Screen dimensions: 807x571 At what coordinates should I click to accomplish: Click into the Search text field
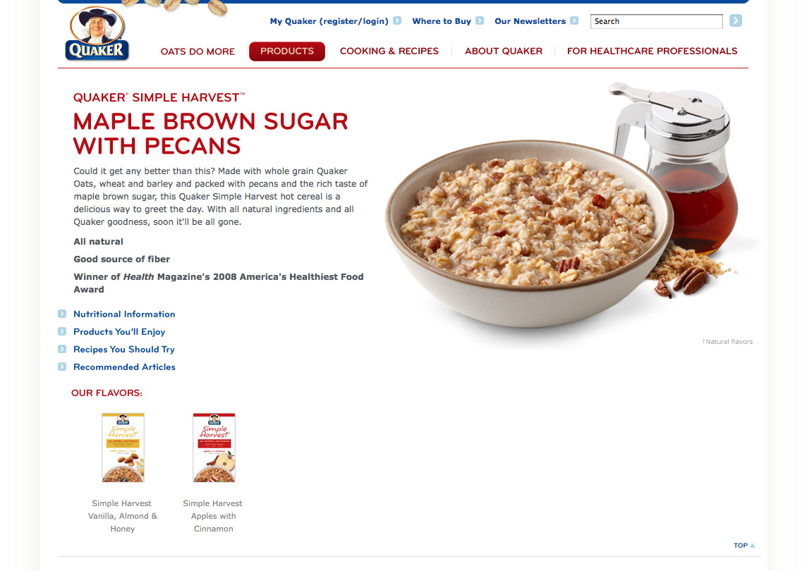tap(656, 21)
